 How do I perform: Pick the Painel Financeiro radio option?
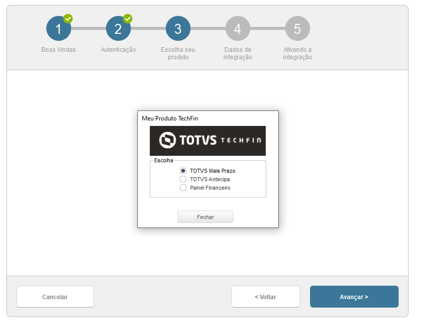pos(205,188)
